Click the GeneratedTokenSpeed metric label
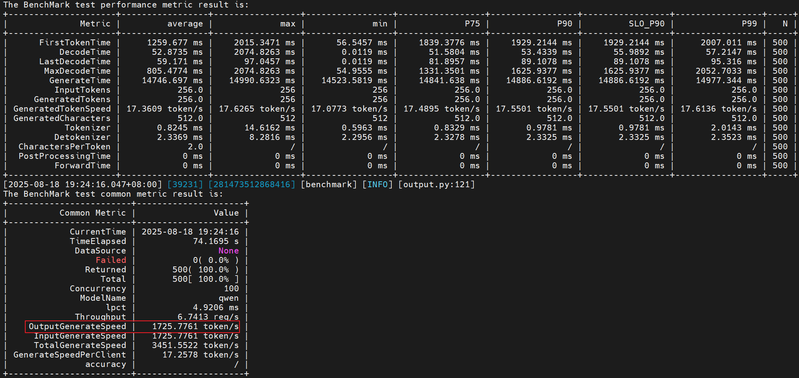Image resolution: width=799 pixels, height=378 pixels. (62, 109)
